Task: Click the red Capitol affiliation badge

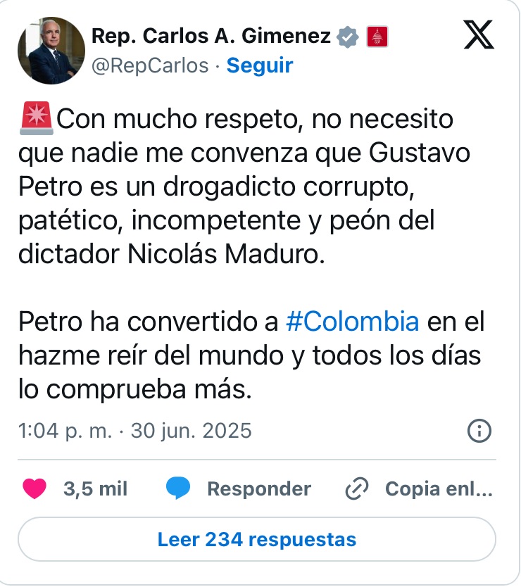Action: point(377,37)
